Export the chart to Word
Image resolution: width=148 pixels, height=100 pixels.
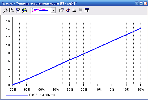coord(18,10)
